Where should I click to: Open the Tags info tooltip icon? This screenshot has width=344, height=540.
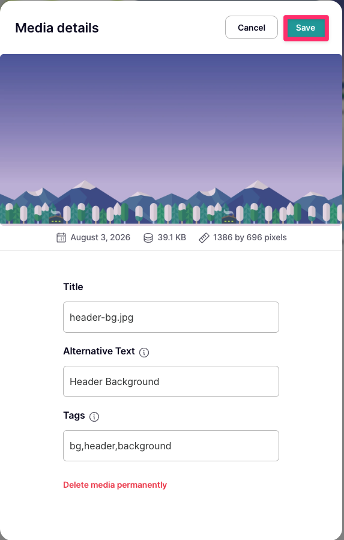[94, 417]
